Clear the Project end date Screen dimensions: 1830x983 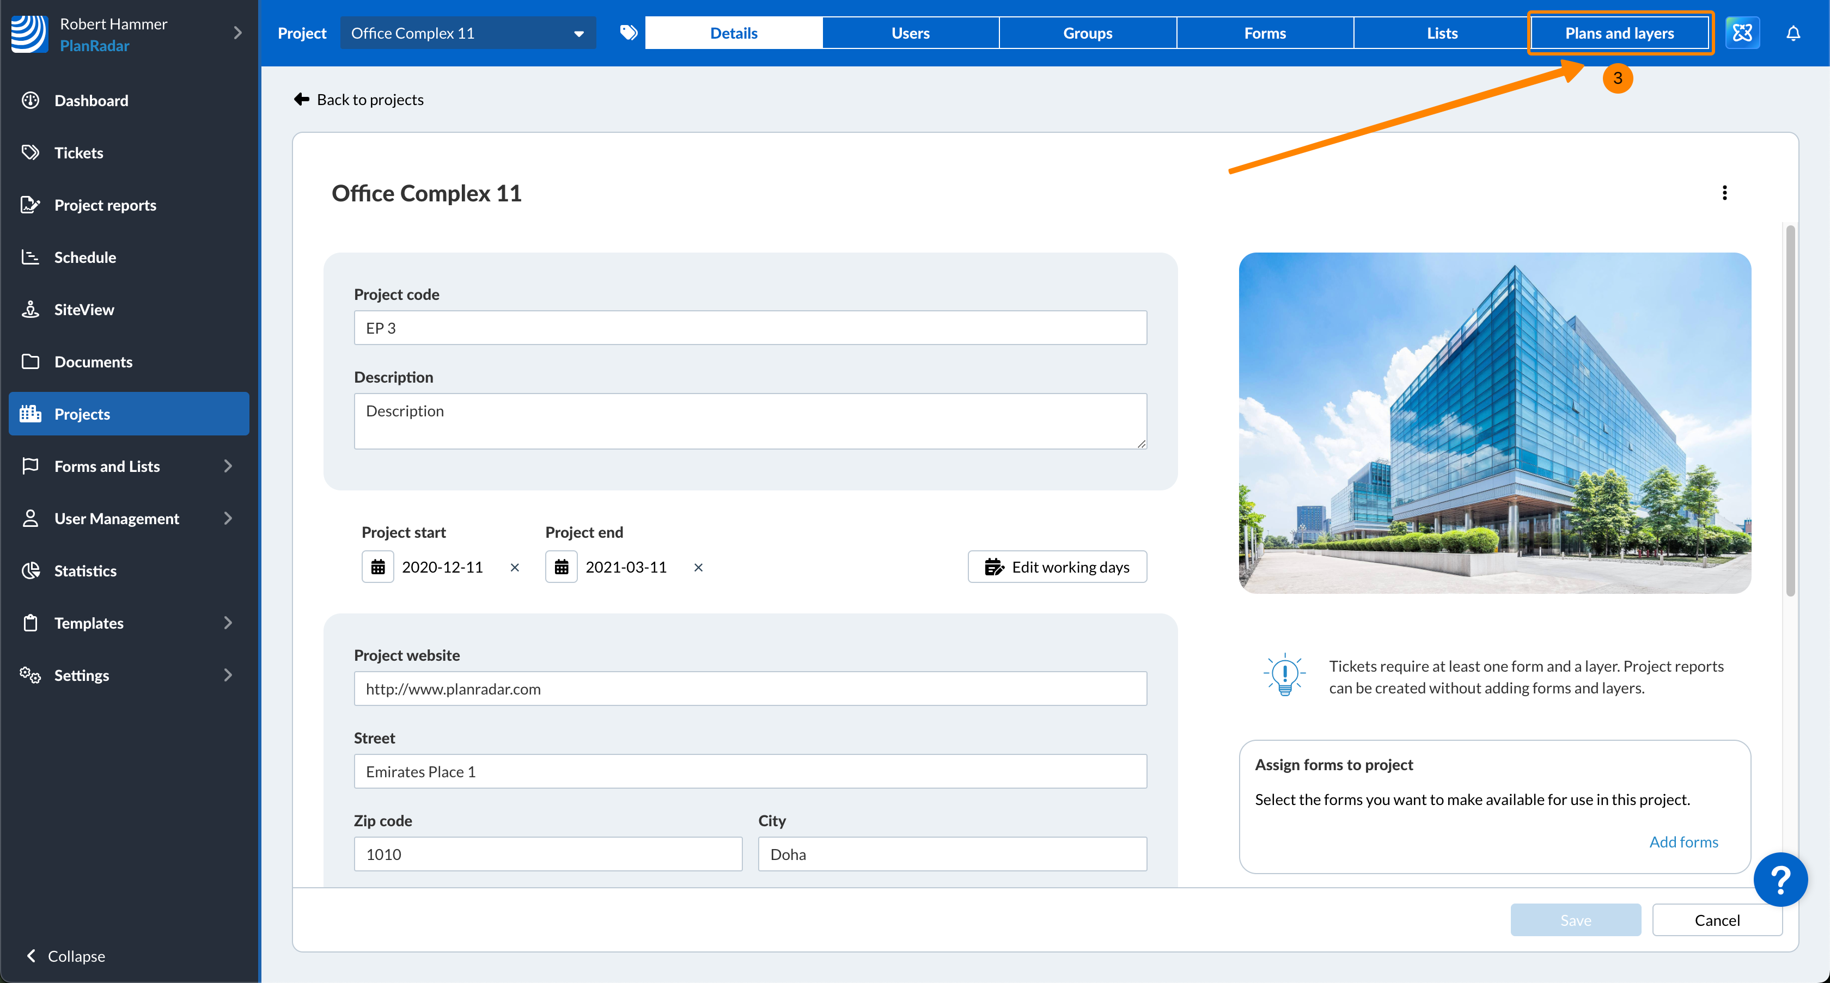coord(698,568)
